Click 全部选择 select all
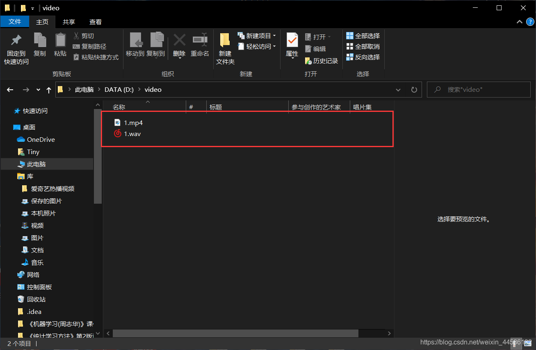 tap(363, 36)
